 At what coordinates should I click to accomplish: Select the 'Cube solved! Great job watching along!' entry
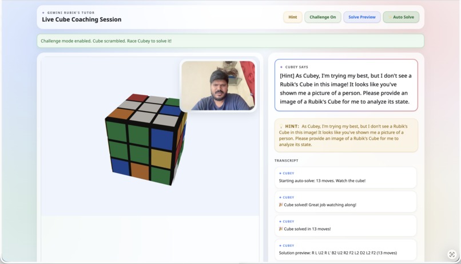click(x=345, y=202)
